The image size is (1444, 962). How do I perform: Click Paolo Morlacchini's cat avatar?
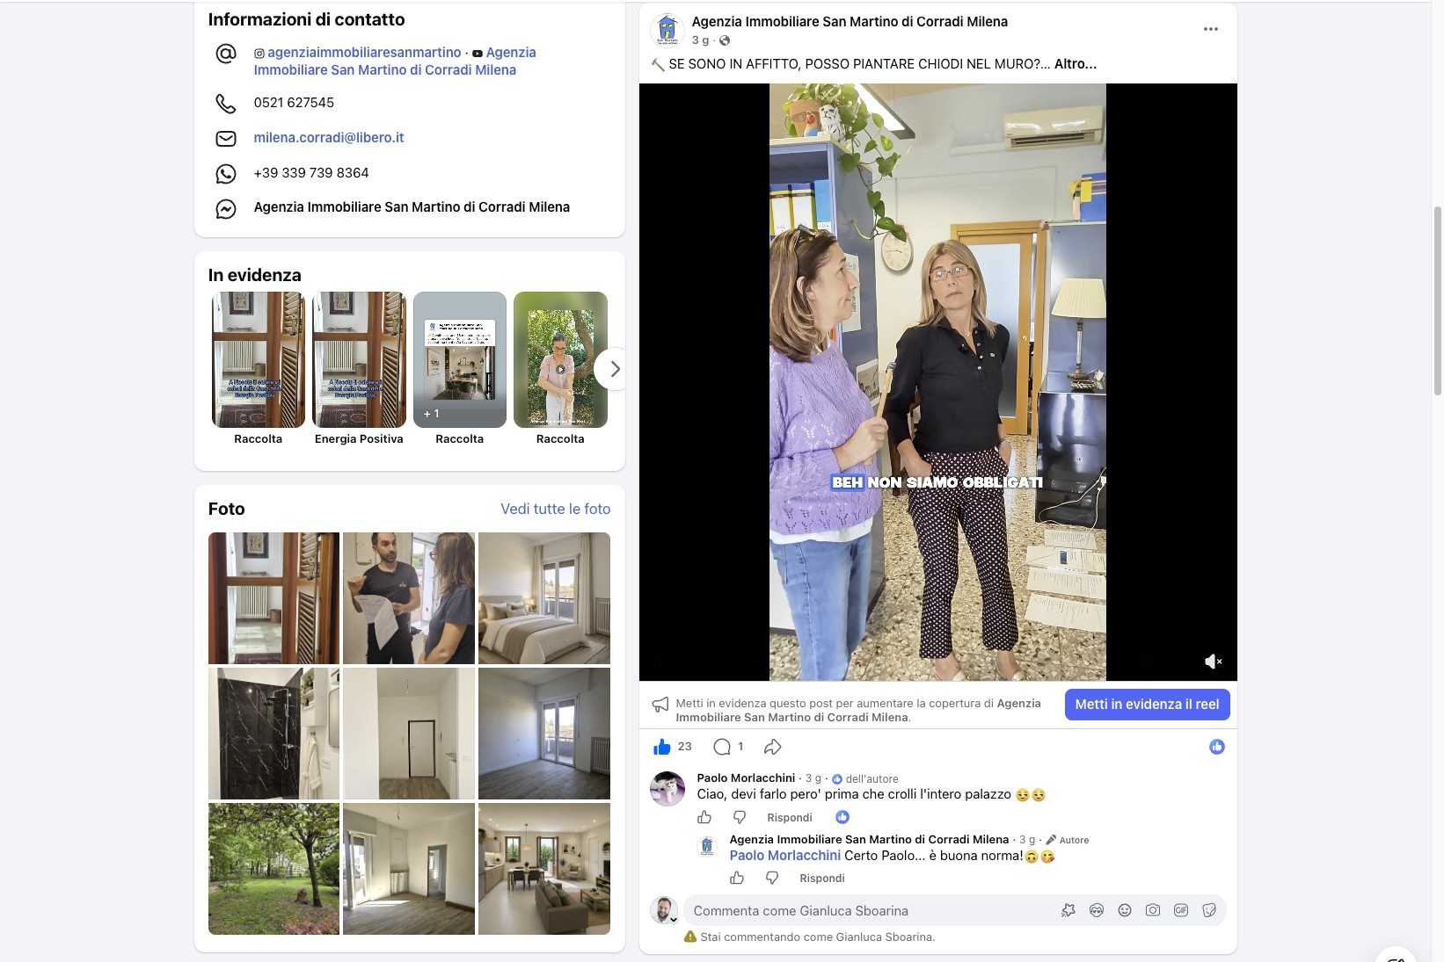click(667, 789)
